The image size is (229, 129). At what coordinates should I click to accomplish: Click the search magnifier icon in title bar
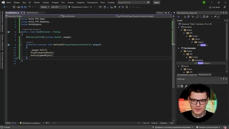tap(148, 3)
